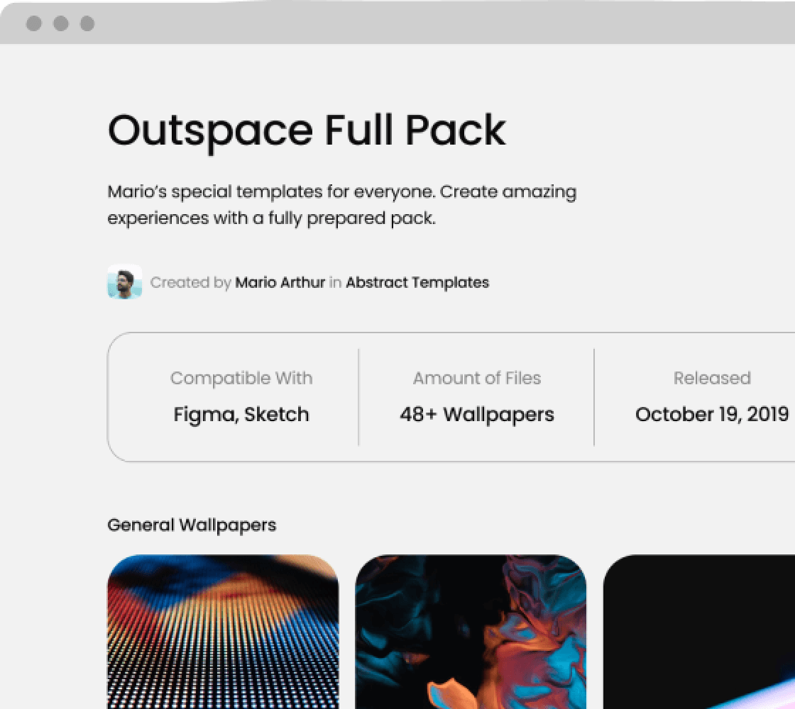Click the October 19, 2019 release date
The image size is (795, 709).
point(712,414)
